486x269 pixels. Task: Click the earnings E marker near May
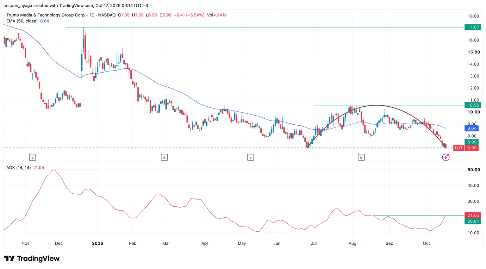[x=250, y=157]
